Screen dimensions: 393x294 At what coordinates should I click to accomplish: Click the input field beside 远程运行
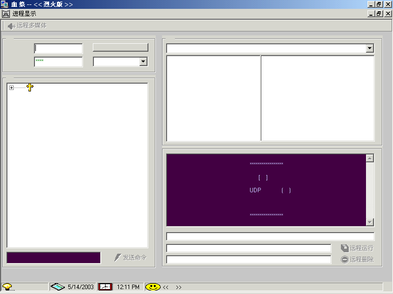[249, 248]
